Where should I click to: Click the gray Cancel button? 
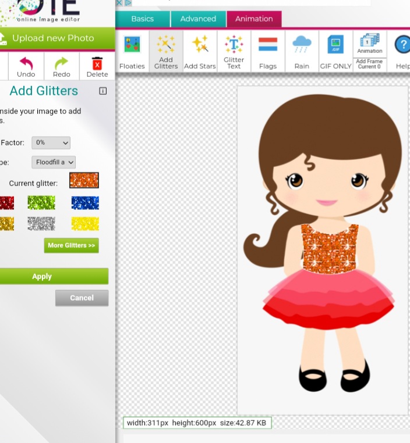click(x=82, y=298)
